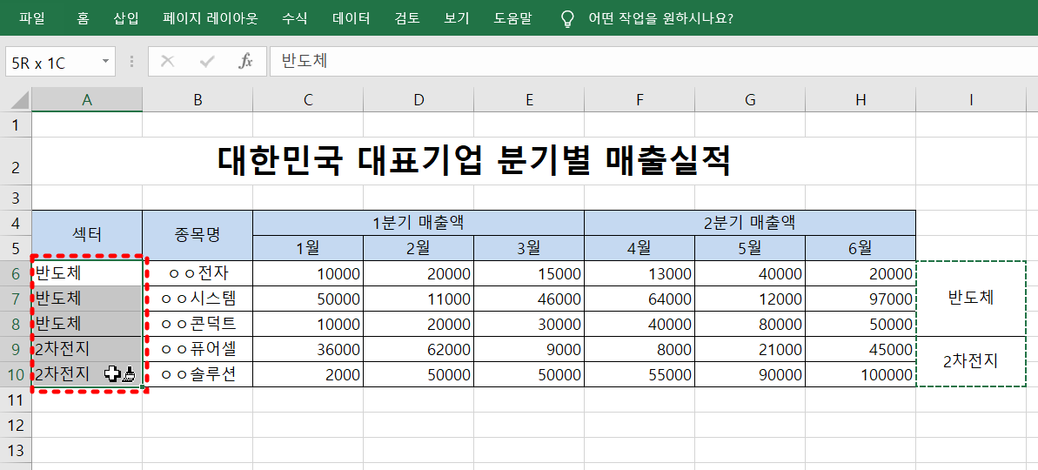Select row 6 header
The width and height of the screenshot is (1038, 470).
(x=16, y=273)
